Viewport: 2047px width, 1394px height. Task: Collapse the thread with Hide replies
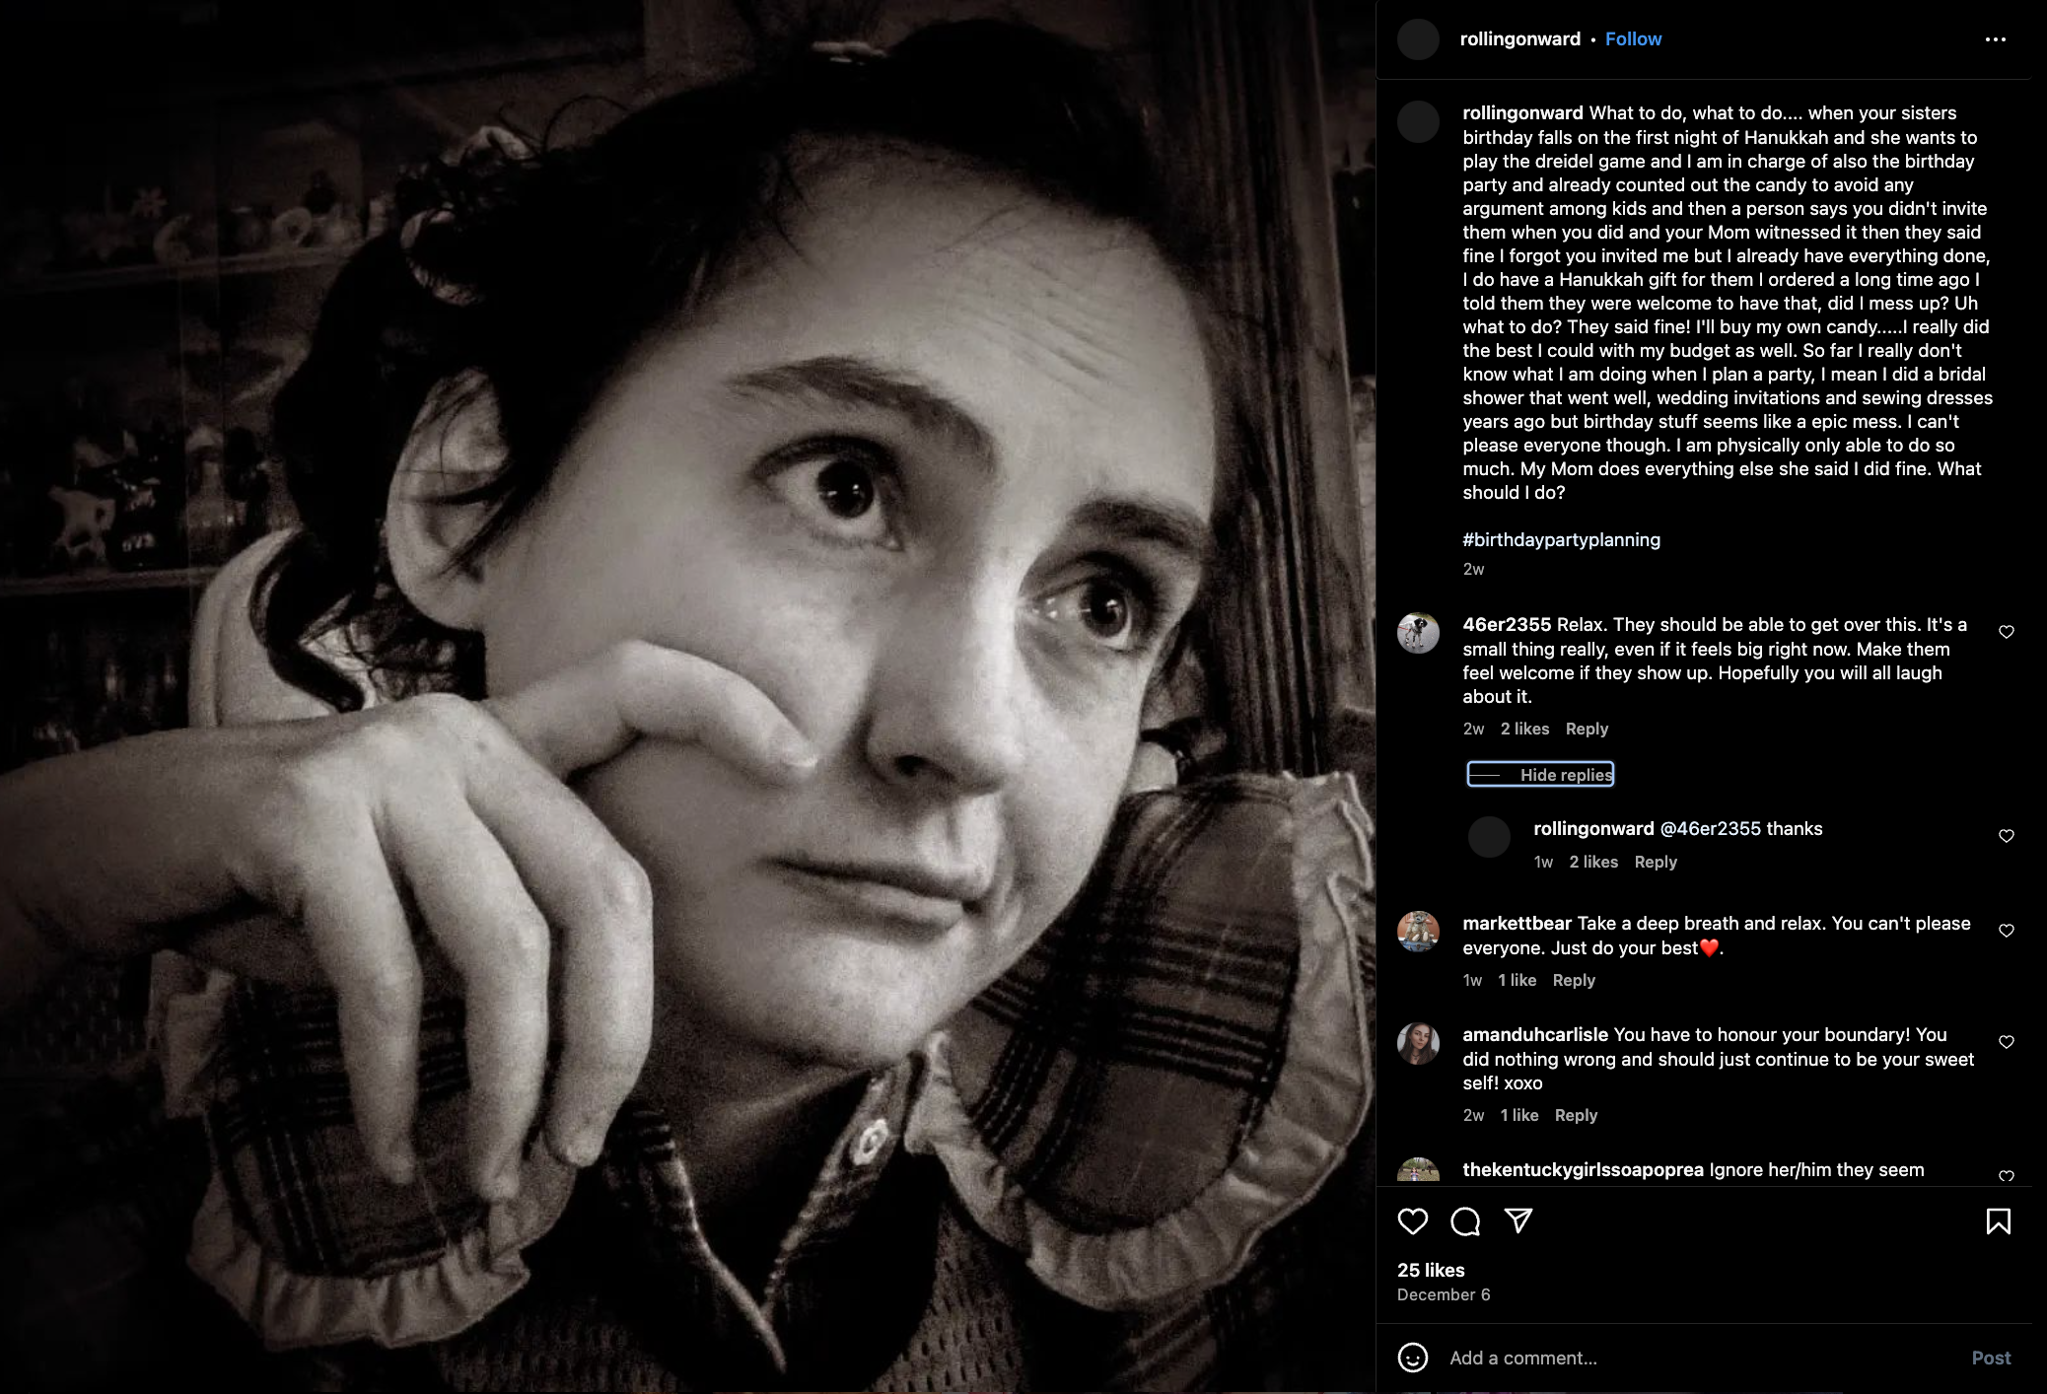(x=1540, y=775)
